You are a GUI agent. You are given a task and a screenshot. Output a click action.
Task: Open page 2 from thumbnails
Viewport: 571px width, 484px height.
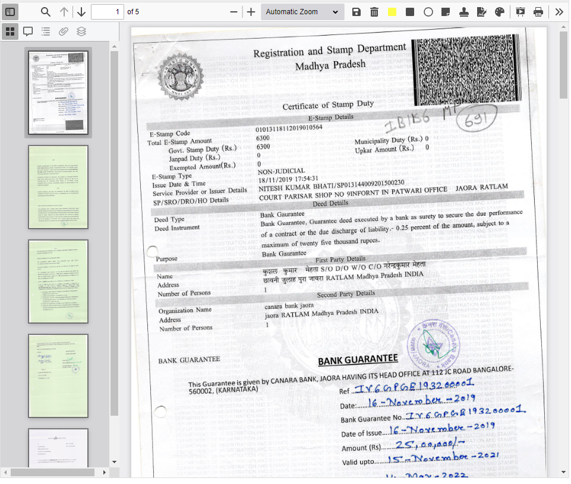tap(58, 187)
